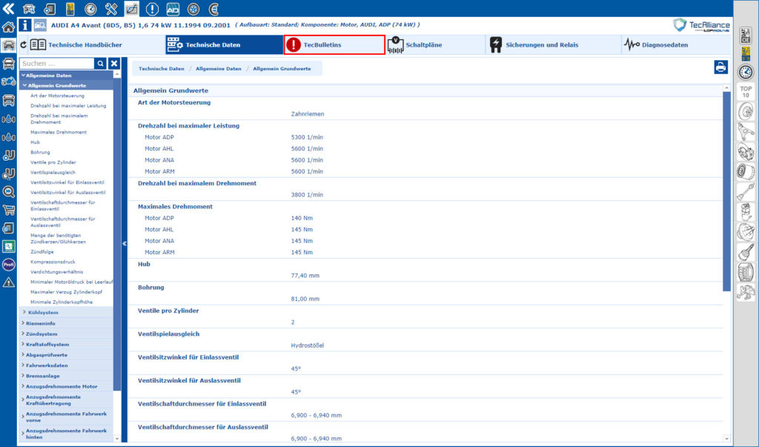Viewport: 759px width, 447px height.
Task: Expand the Abgasprüfwerte section
Action: [x=66, y=354]
